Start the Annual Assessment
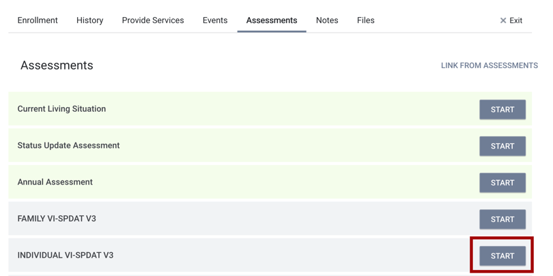Viewport: 553px width, 276px height. coord(502,183)
